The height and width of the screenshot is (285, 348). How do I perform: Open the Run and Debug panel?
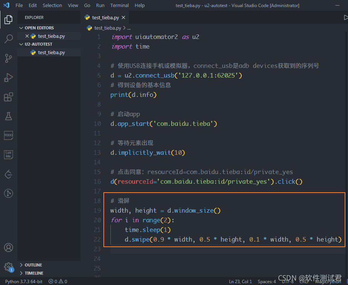[8, 77]
